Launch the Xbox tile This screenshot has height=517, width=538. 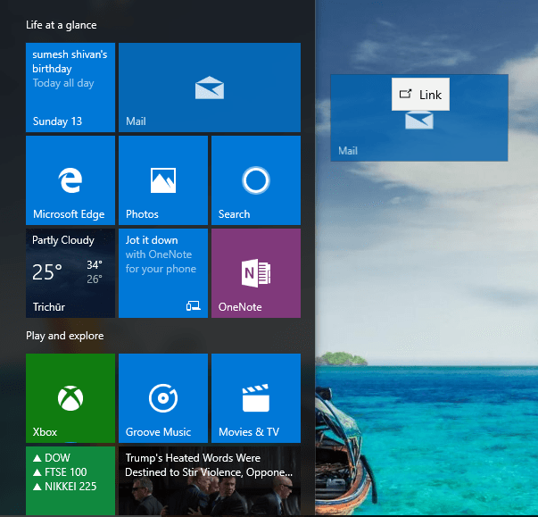click(70, 398)
